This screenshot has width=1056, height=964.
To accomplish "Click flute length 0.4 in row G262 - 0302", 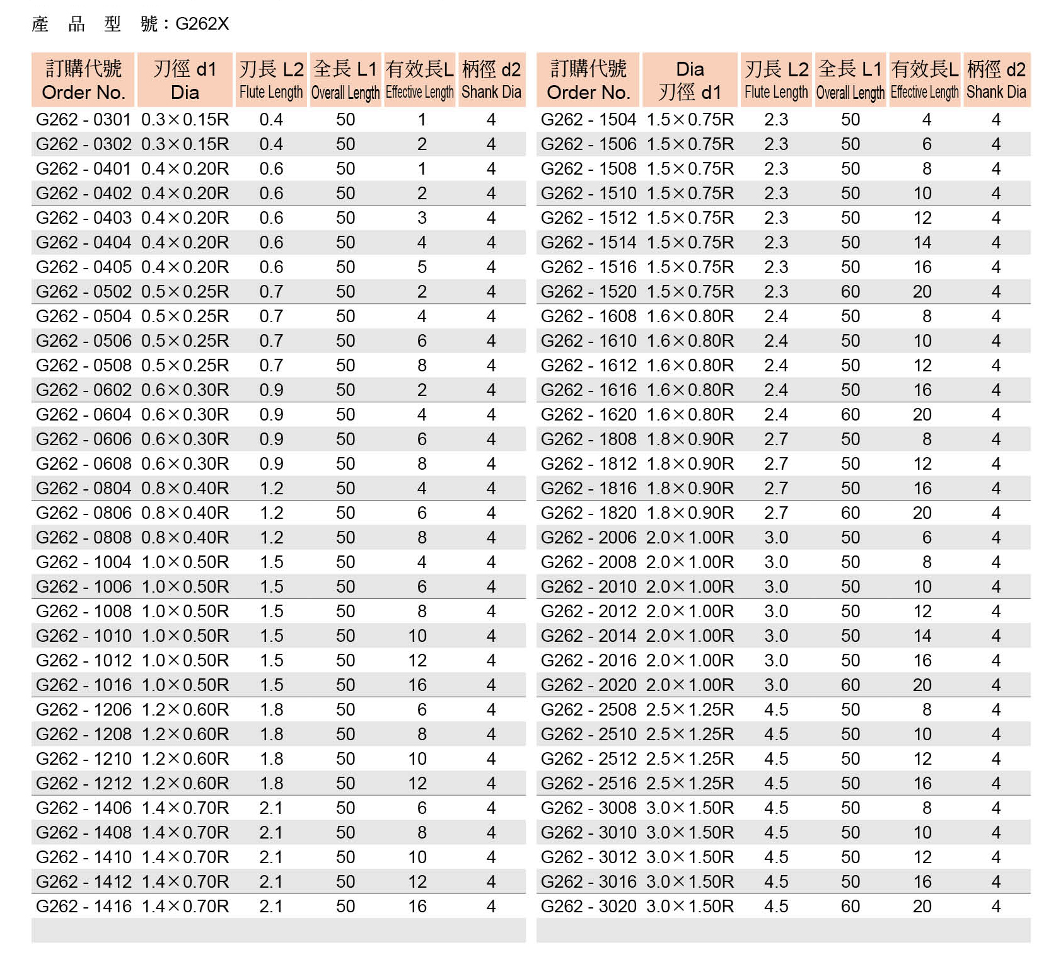I will pos(271,144).
